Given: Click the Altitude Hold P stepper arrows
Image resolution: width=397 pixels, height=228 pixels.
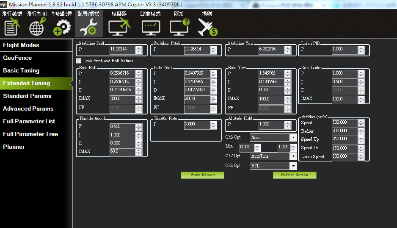Looking at the screenshot, I should pyautogui.click(x=288, y=125).
